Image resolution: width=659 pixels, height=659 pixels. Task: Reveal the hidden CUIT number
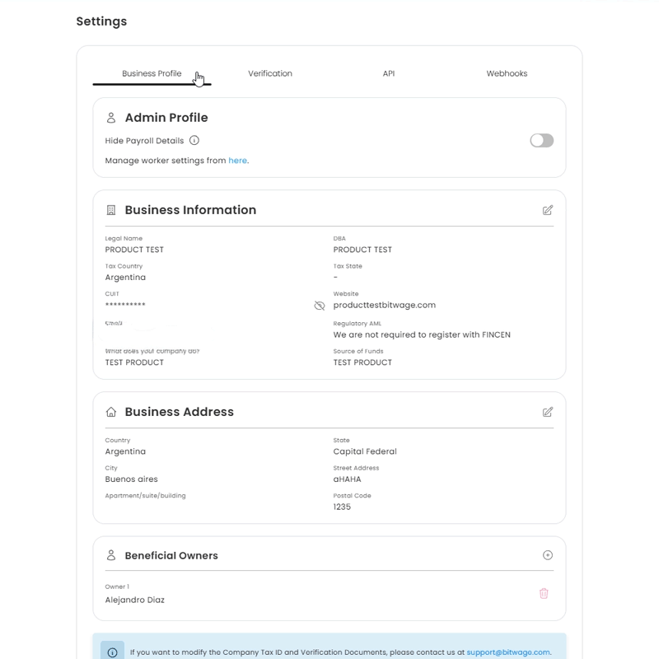[320, 306]
